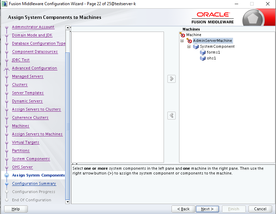
Task: Go to Dynamic Servers step
Action: coord(27,101)
